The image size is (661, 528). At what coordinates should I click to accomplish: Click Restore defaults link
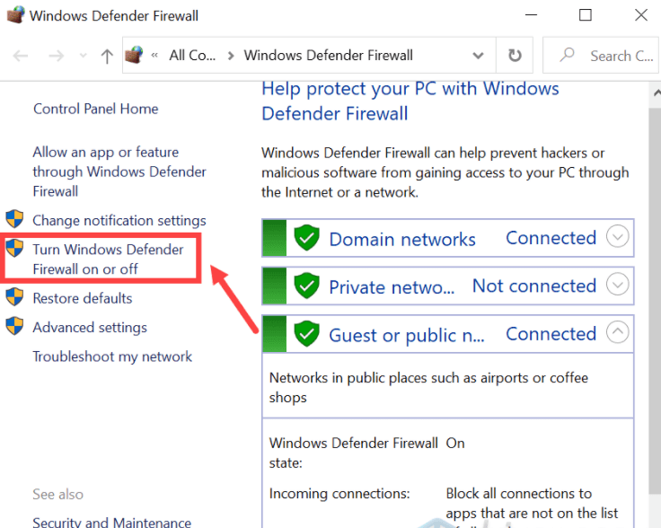pos(82,298)
